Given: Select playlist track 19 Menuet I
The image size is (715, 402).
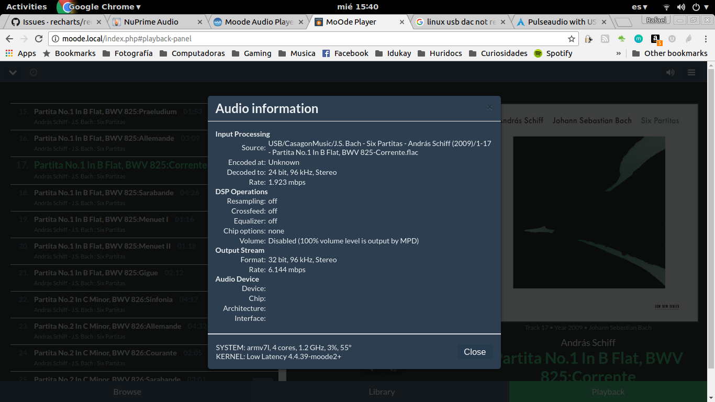Looking at the screenshot, I should [x=108, y=224].
